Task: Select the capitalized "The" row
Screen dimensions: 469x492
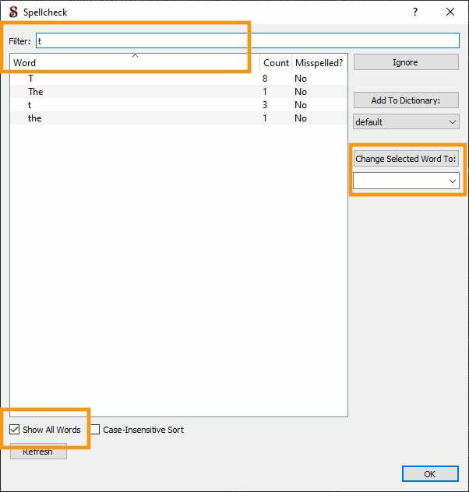Action: tap(36, 92)
